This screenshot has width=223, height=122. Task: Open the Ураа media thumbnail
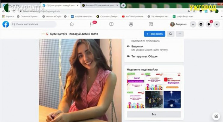[136, 81]
